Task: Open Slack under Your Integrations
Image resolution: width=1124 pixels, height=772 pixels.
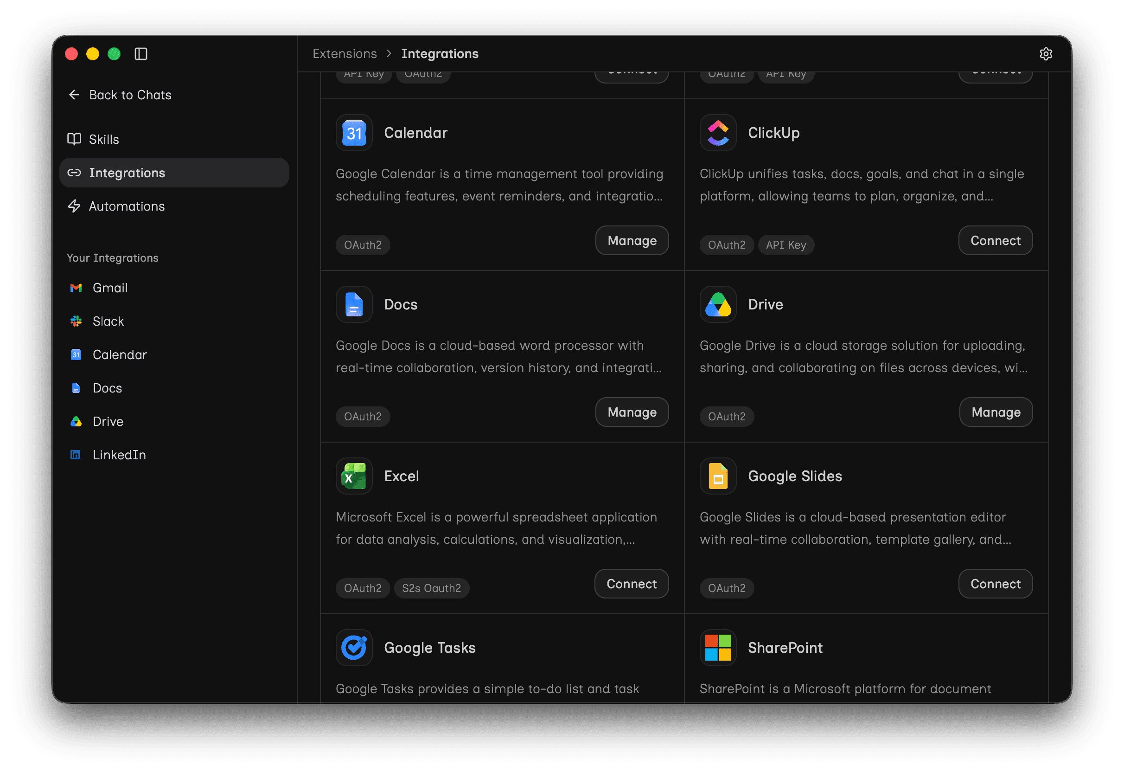Action: pyautogui.click(x=174, y=322)
